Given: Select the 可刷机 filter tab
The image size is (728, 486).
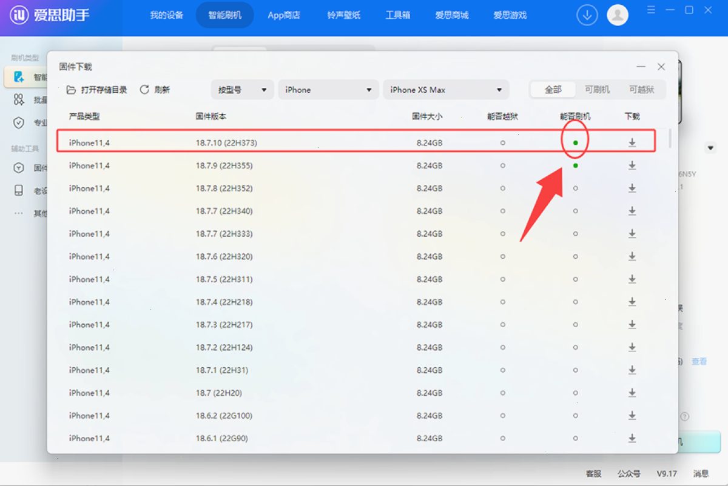Looking at the screenshot, I should [597, 90].
